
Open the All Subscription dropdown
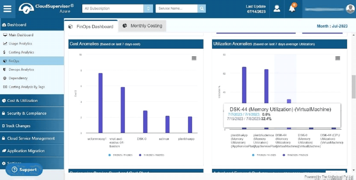click(117, 8)
